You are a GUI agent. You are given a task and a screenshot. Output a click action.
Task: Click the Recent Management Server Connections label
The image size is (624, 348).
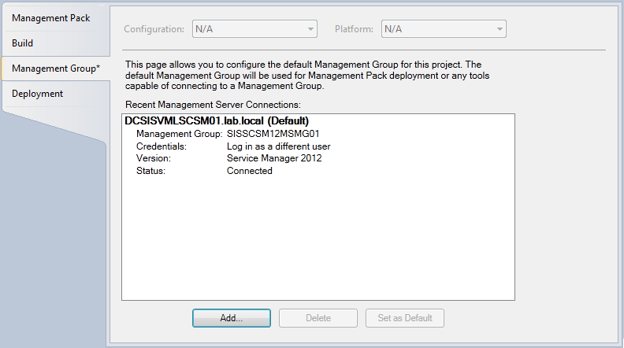(213, 104)
